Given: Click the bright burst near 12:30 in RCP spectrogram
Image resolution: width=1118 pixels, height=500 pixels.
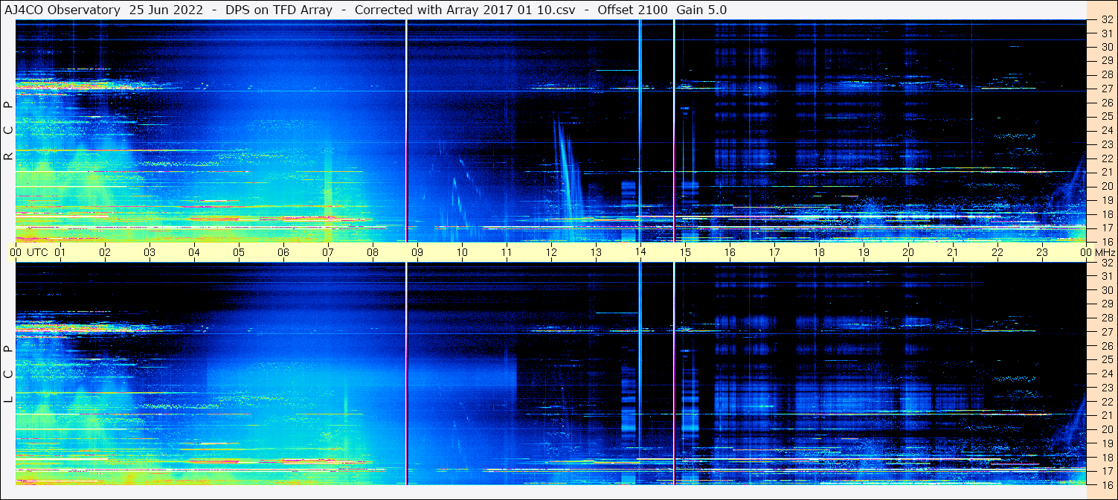Looking at the screenshot, I should click(x=567, y=171).
